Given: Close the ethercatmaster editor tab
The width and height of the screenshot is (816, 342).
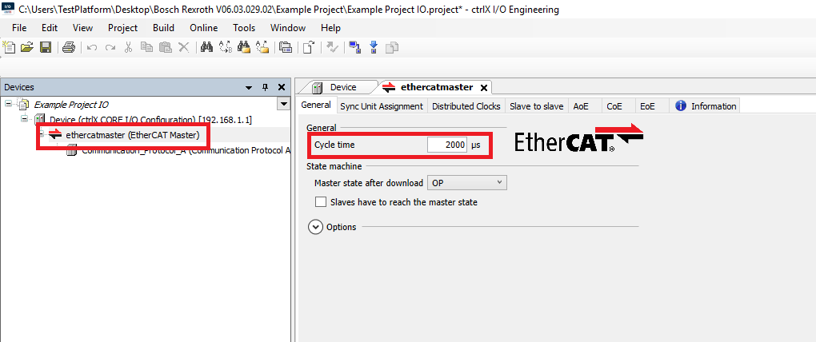Looking at the screenshot, I should click(483, 88).
